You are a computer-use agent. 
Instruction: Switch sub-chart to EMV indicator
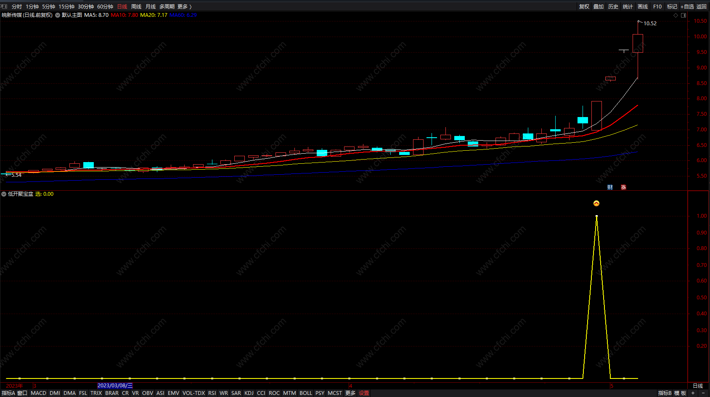coord(173,393)
